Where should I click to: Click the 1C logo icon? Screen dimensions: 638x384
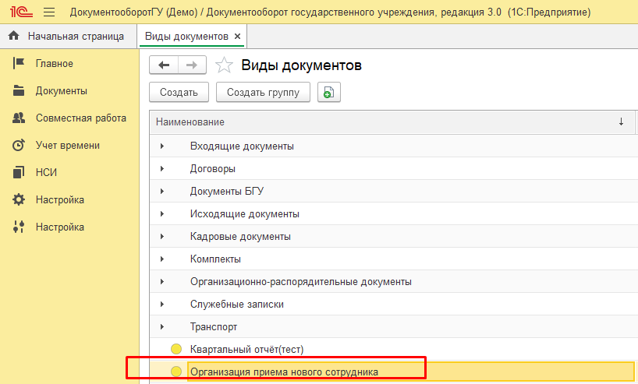pyautogui.click(x=21, y=12)
